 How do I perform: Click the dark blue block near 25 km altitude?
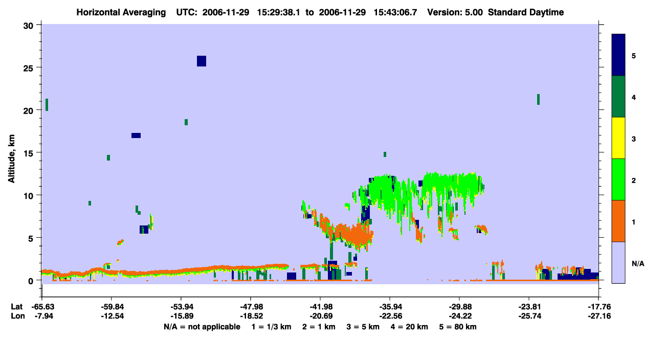tap(202, 61)
